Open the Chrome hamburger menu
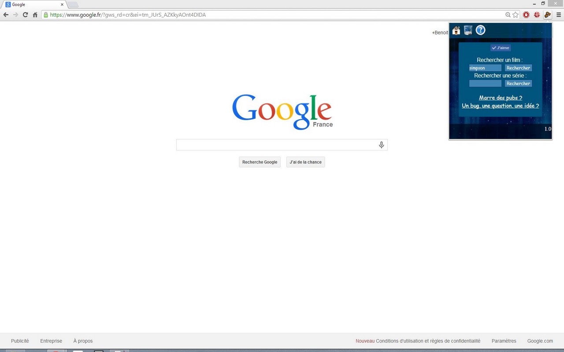 click(558, 15)
